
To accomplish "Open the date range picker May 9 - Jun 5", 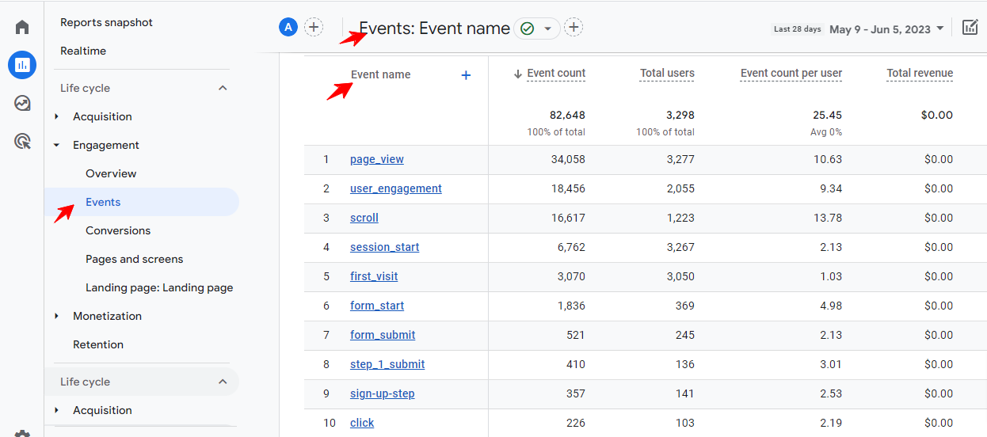I will [x=886, y=28].
